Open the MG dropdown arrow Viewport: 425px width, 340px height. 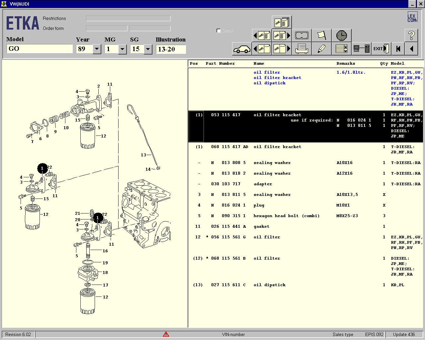[123, 49]
